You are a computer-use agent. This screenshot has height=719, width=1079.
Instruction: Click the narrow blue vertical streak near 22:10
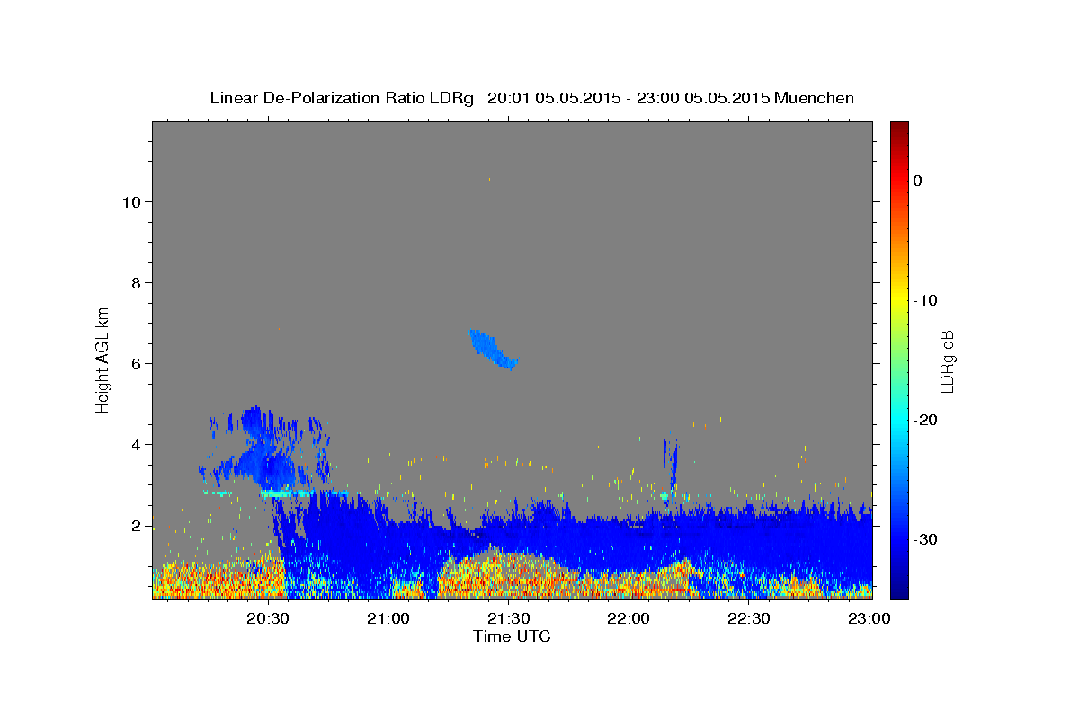click(x=673, y=463)
